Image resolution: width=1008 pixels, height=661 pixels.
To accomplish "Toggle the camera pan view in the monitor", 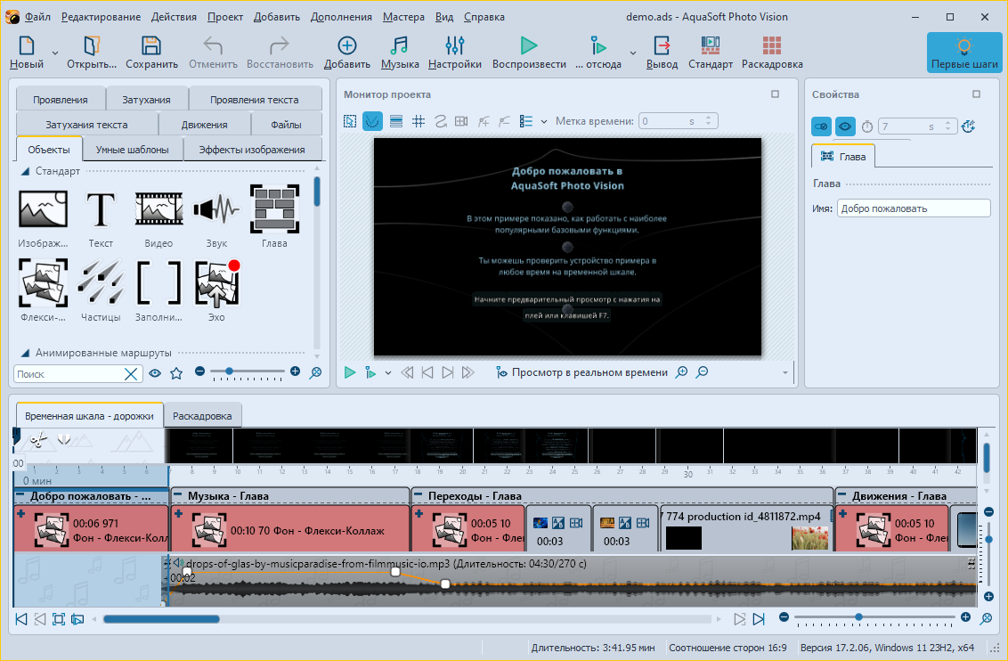I will [461, 121].
